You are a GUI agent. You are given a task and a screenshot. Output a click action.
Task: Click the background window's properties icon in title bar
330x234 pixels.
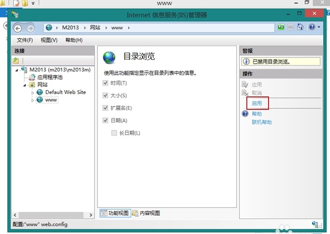tap(16, 3)
